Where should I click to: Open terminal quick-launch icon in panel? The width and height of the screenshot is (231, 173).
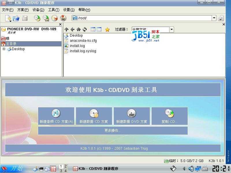41,169
